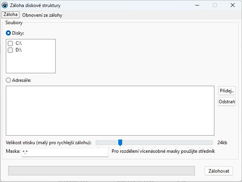Select the Adresáře radio button
Viewport: 242px width, 182px height.
pos(8,80)
